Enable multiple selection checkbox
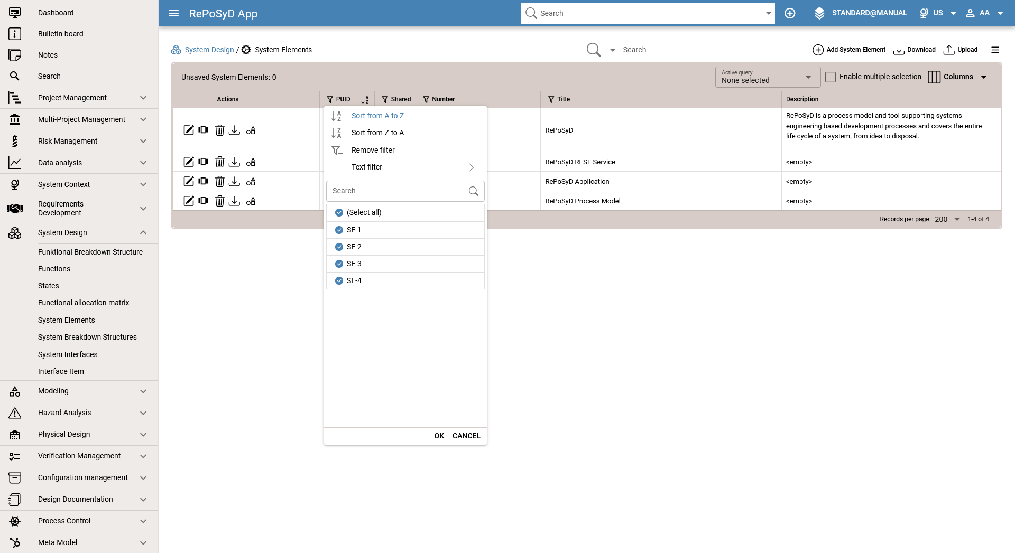Screen dimensions: 1015x553 point(831,77)
